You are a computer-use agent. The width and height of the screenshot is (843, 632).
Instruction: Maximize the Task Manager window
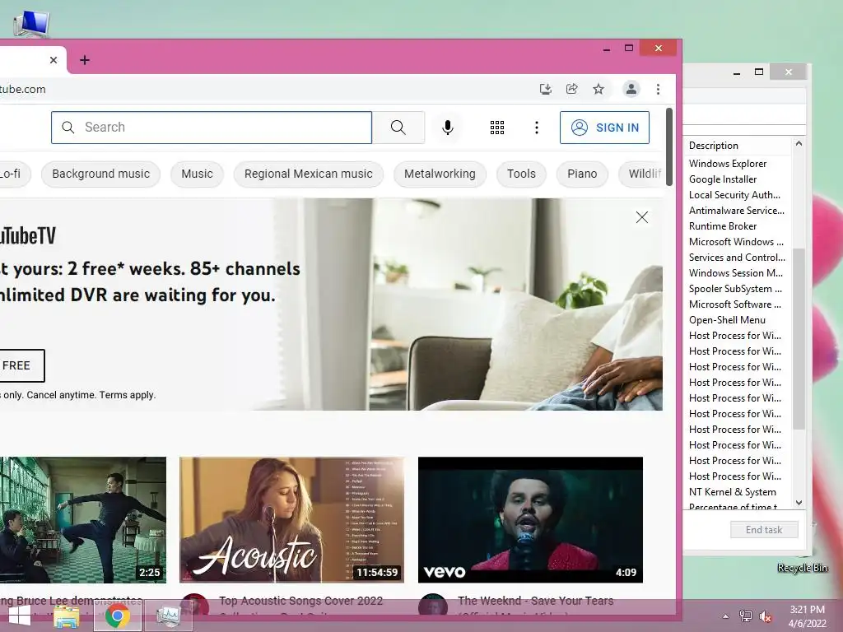tap(759, 72)
